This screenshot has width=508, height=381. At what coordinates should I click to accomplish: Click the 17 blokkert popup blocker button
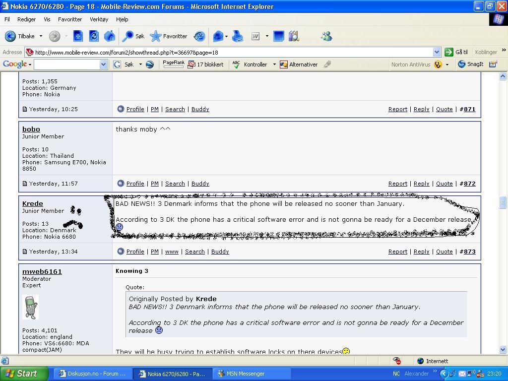206,64
